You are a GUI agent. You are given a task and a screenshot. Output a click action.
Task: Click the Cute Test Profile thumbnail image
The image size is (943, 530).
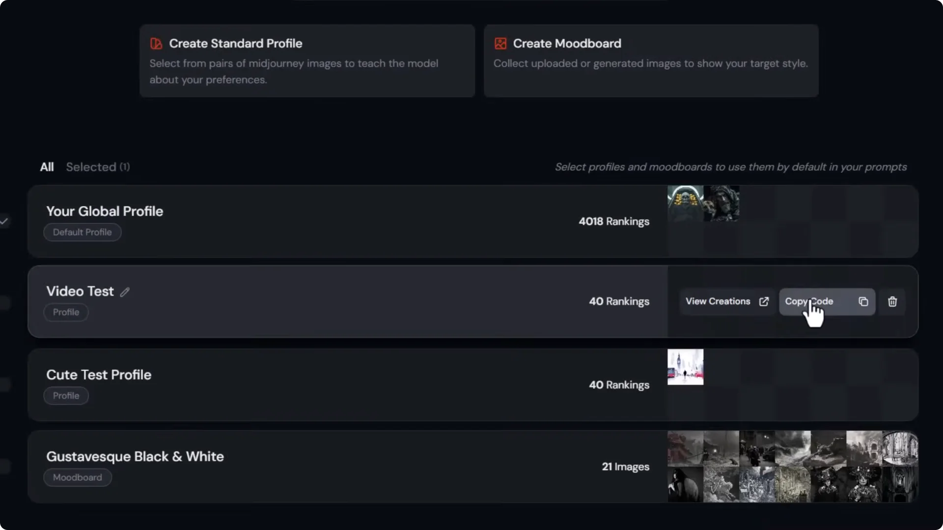(x=685, y=366)
